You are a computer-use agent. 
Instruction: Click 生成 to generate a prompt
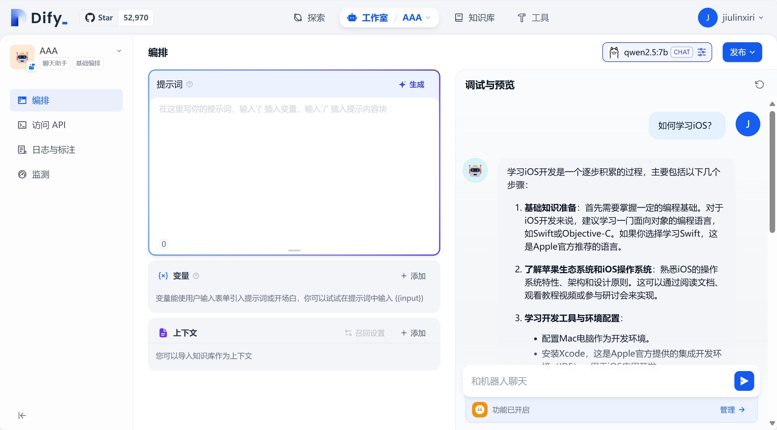412,85
